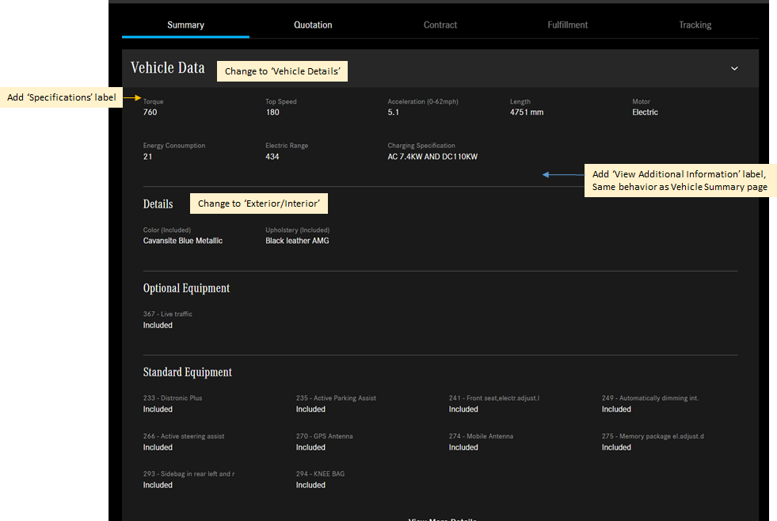
Task: Click the Energy Consumption label
Action: tap(174, 146)
